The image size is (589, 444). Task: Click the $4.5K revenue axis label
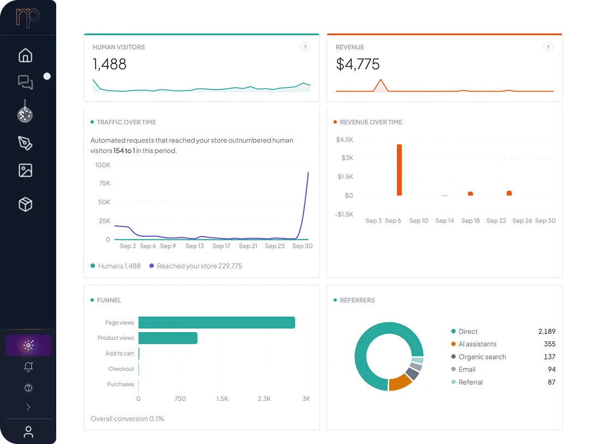345,140
